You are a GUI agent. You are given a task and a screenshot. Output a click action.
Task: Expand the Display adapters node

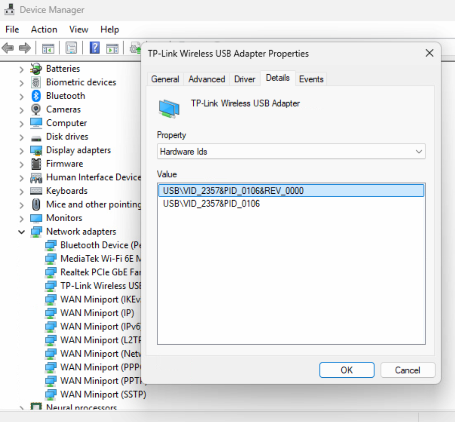coord(21,151)
